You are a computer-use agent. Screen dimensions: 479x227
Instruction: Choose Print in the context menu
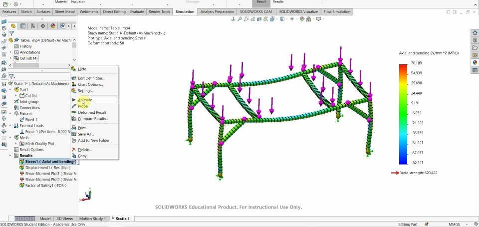point(94,128)
